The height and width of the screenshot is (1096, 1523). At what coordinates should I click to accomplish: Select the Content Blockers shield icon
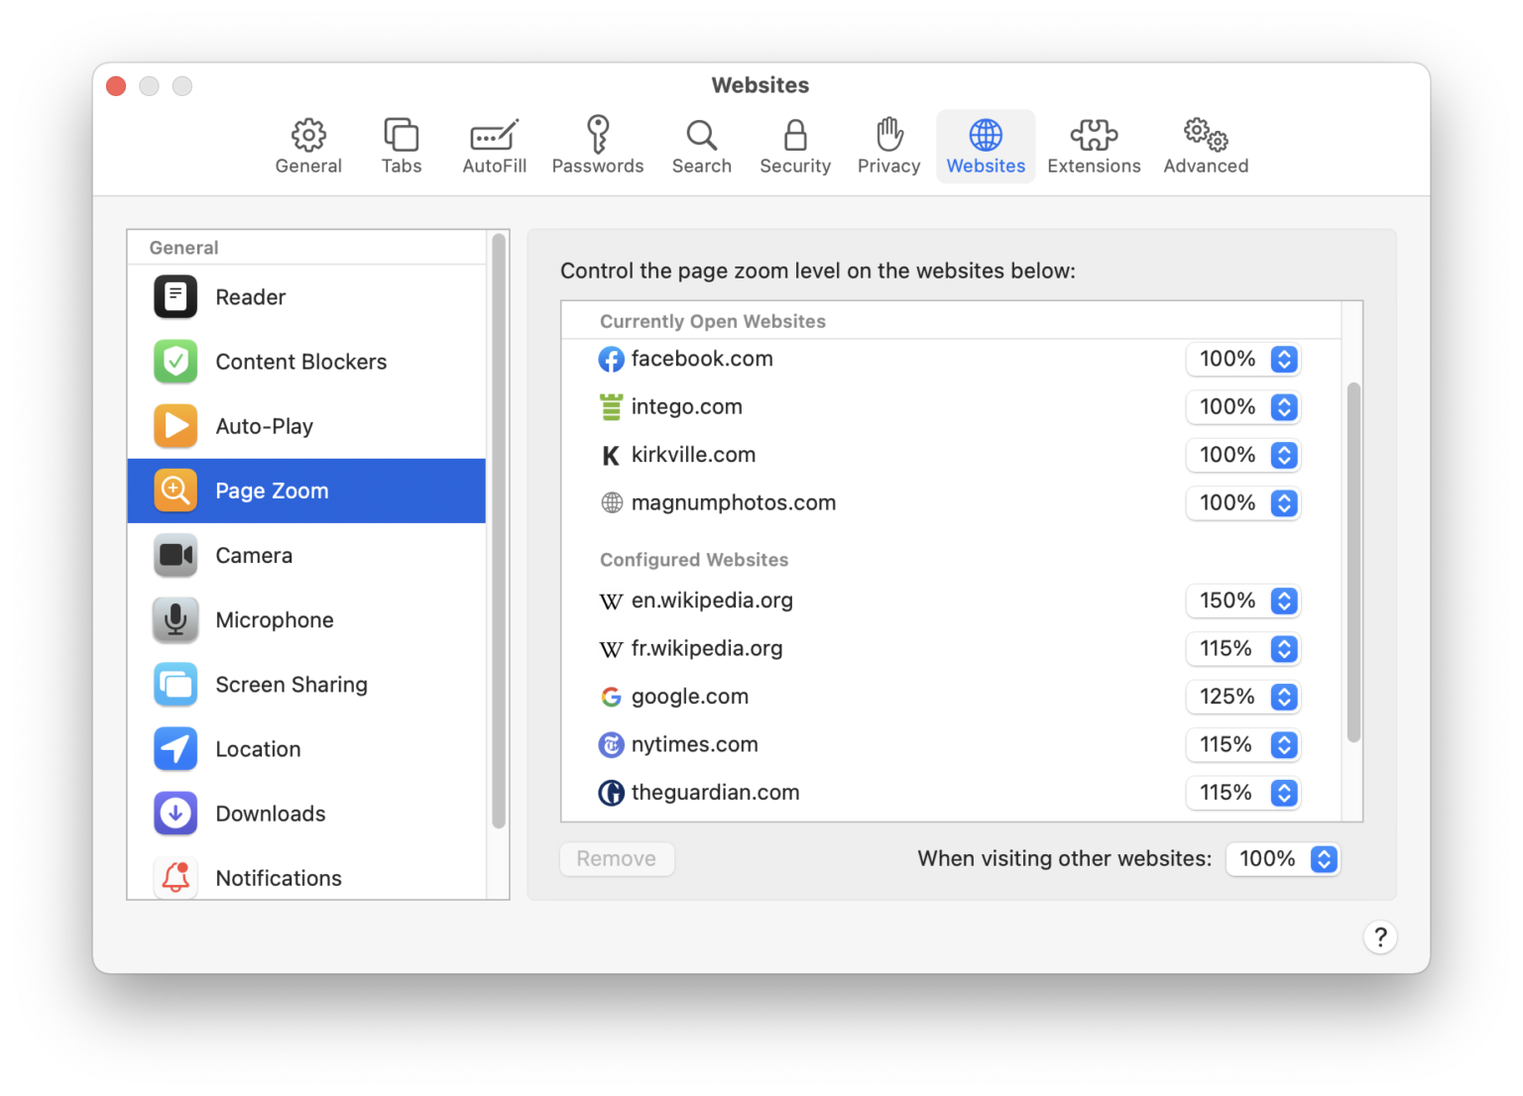(176, 362)
